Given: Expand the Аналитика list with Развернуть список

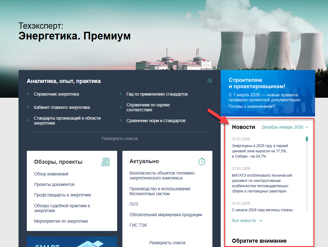Looking at the screenshot, I should pos(120,139).
